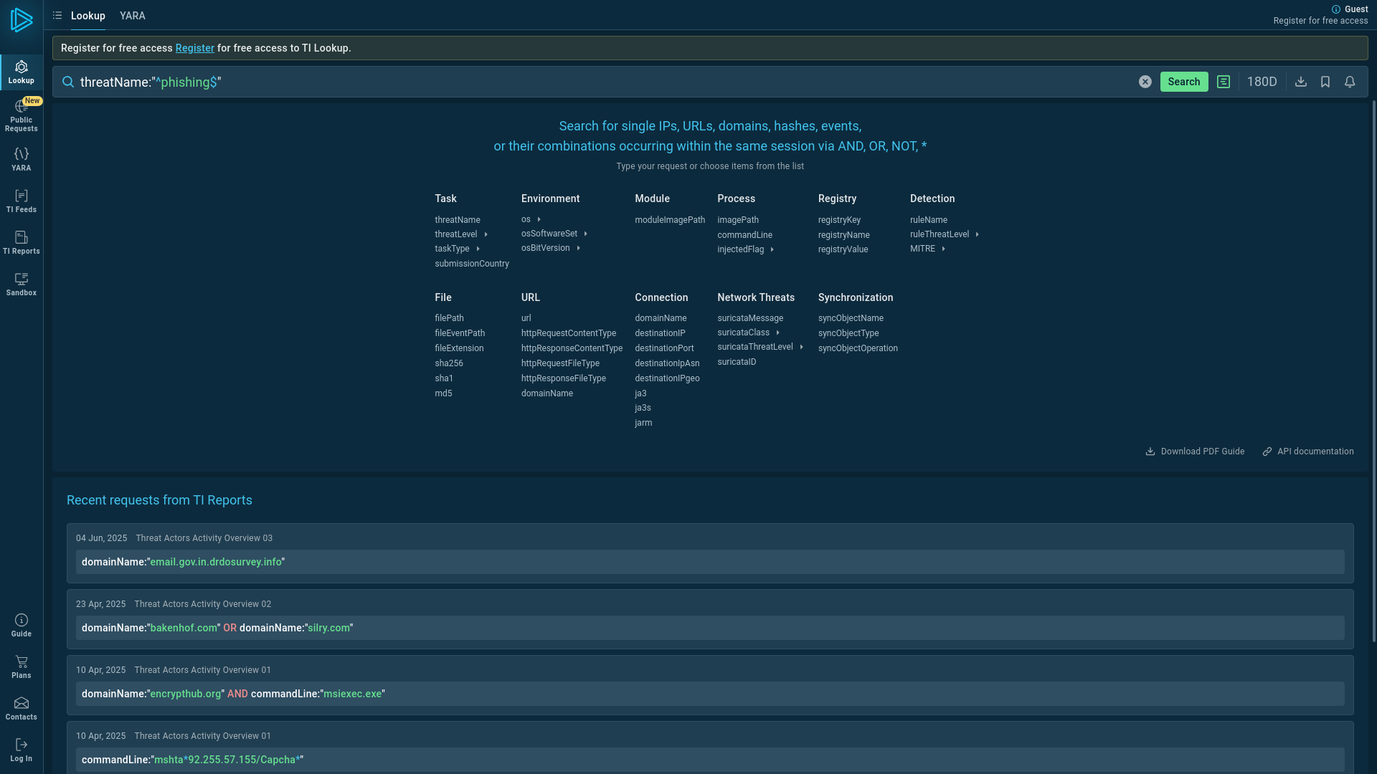Switch to the YARA tab

pyautogui.click(x=133, y=16)
